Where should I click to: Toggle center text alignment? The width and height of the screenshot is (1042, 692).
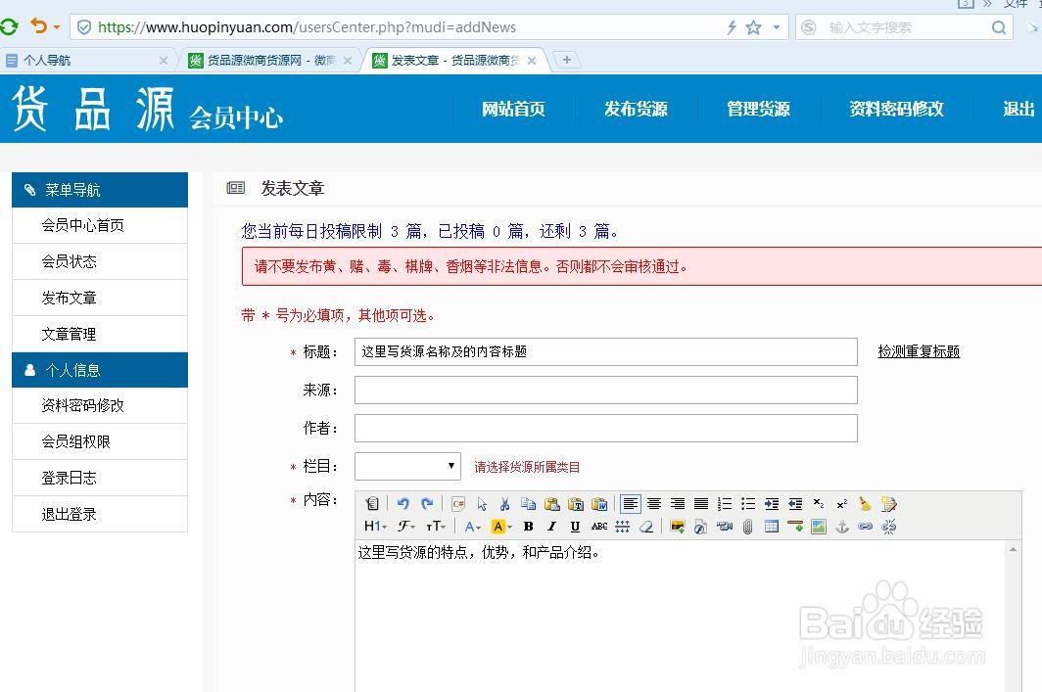(655, 502)
